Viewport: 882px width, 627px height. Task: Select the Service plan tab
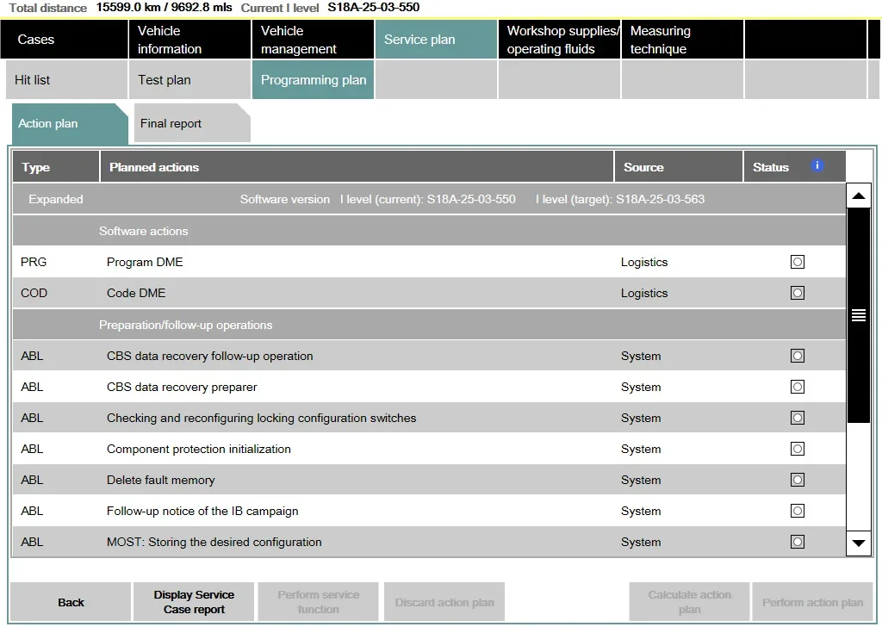[436, 40]
